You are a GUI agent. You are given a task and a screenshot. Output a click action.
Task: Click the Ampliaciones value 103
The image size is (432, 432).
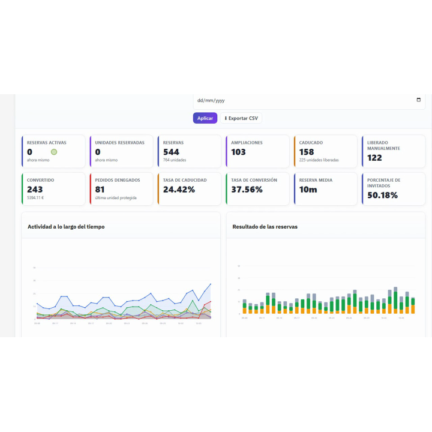238,152
